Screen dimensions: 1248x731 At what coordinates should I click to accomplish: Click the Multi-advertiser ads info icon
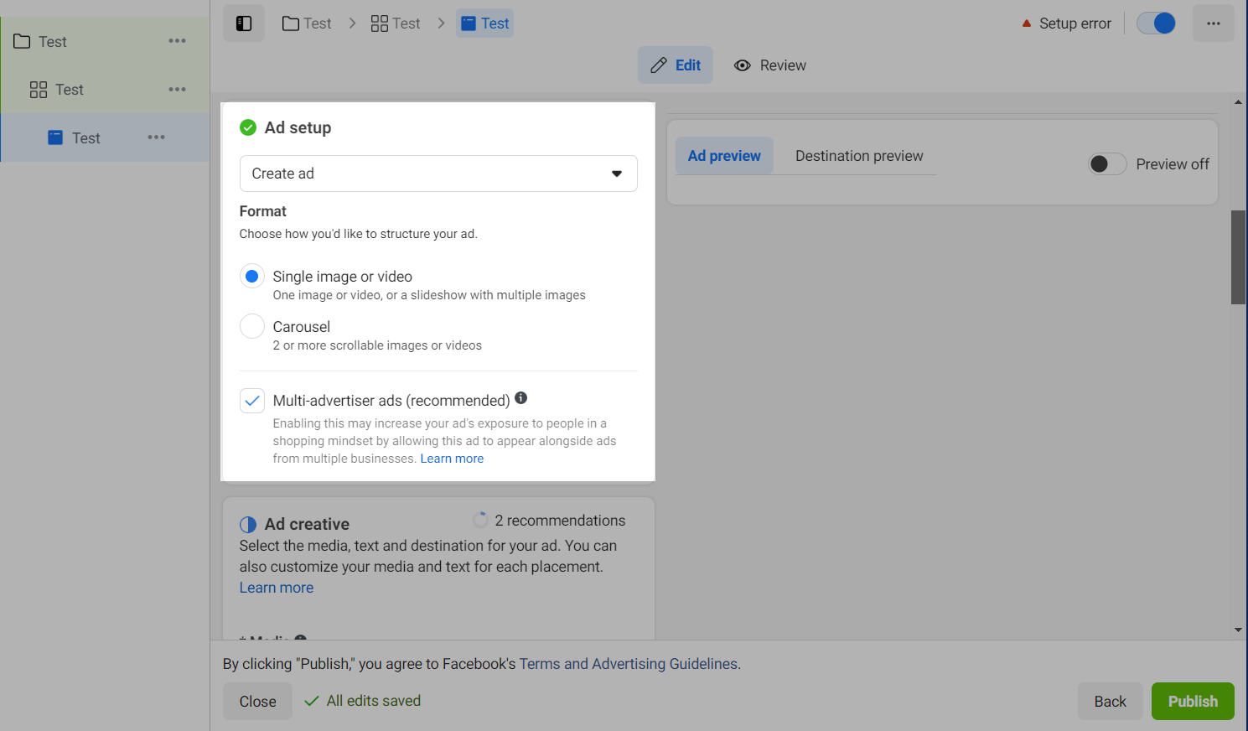click(x=521, y=398)
